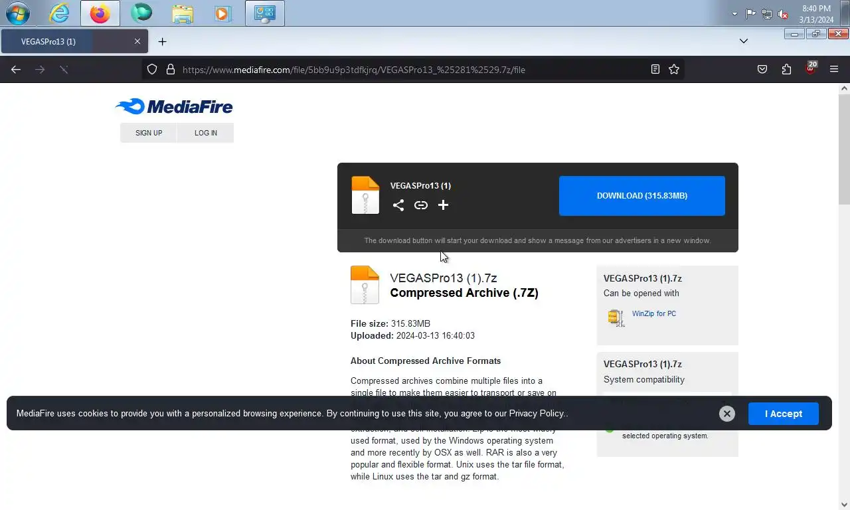This screenshot has height=510, width=850.
Task: Launch Internet Explorer from the taskbar
Action: click(59, 13)
